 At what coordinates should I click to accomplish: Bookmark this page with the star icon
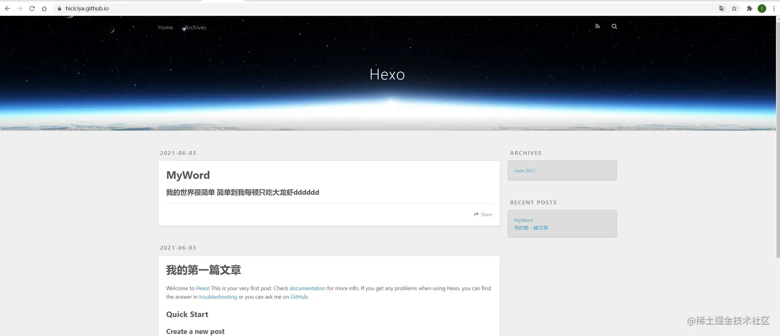tap(734, 8)
